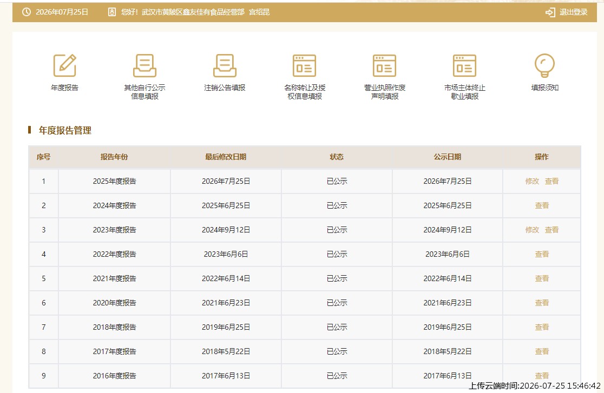
Task: Select the 2018年度报告 cell
Action: coord(114,327)
